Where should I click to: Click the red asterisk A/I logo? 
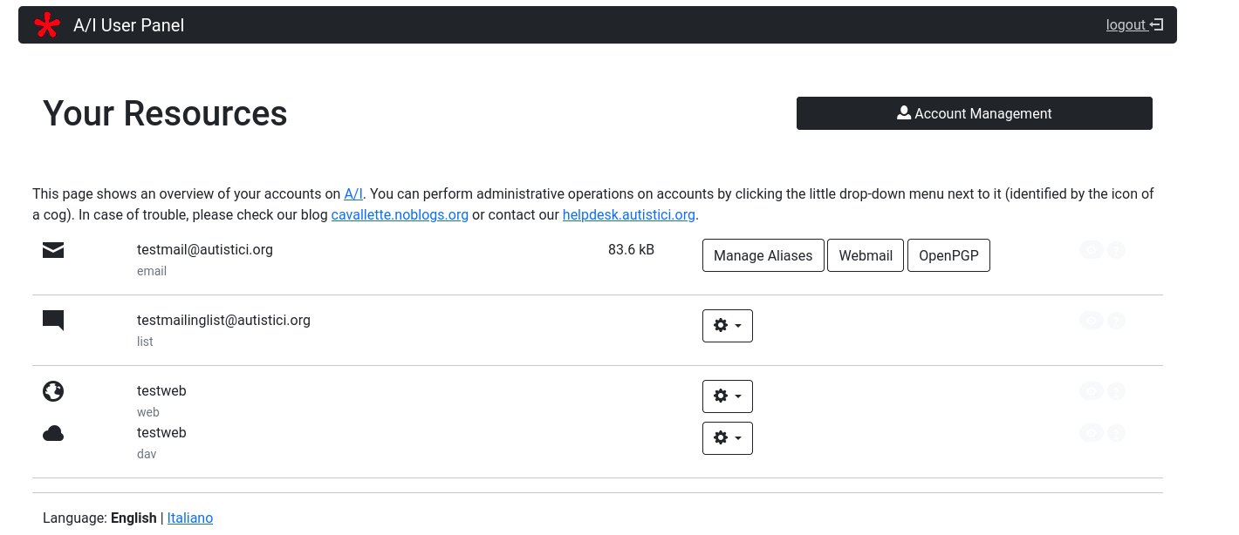47,25
